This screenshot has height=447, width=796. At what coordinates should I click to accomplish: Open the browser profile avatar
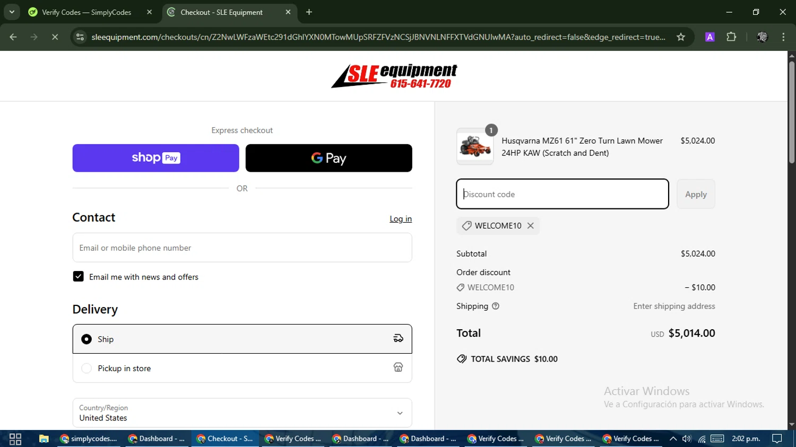[x=762, y=37]
